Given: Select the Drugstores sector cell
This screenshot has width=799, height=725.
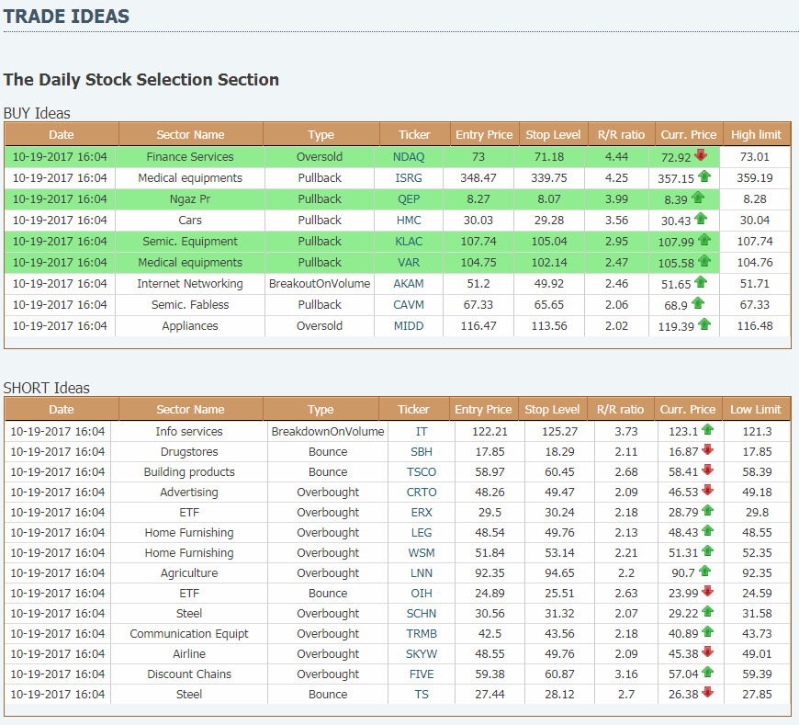Looking at the screenshot, I should click(189, 452).
